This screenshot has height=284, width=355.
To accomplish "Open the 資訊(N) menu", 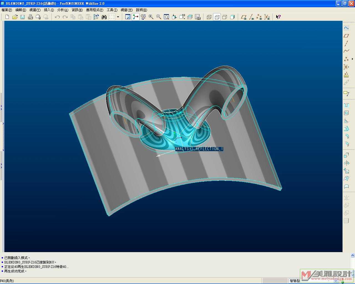I will (77, 10).
